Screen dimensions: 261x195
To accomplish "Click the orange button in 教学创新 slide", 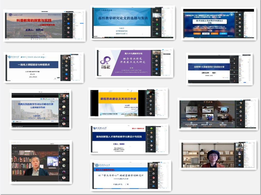I will (x=197, y=33).
